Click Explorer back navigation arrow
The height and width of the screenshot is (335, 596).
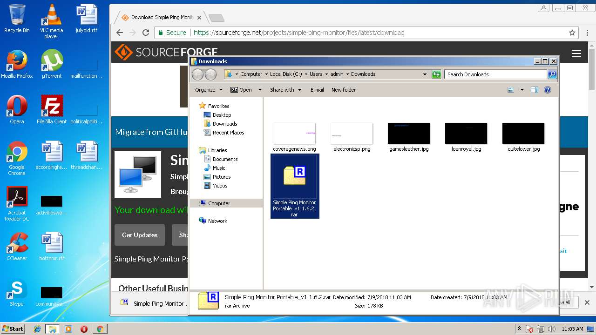[x=197, y=74]
